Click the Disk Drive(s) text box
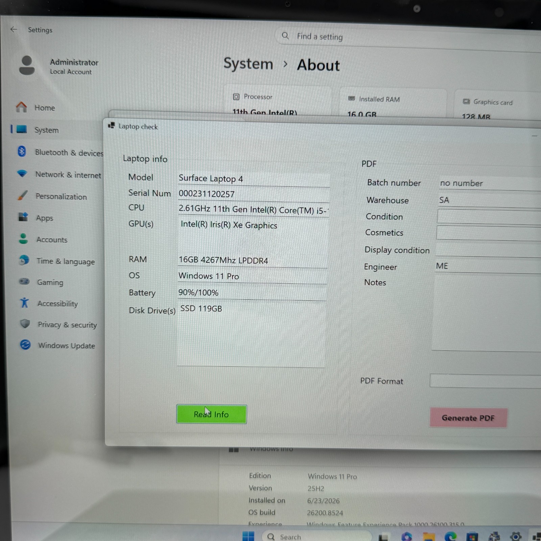Screen dimensions: 541x541 251,334
